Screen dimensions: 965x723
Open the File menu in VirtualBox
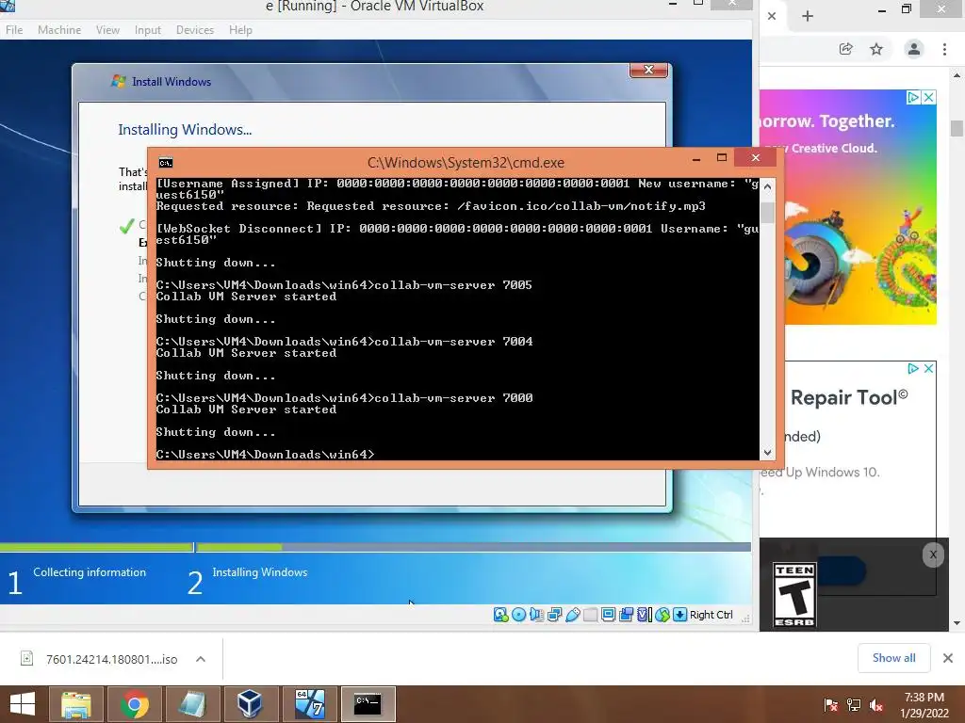tap(14, 29)
